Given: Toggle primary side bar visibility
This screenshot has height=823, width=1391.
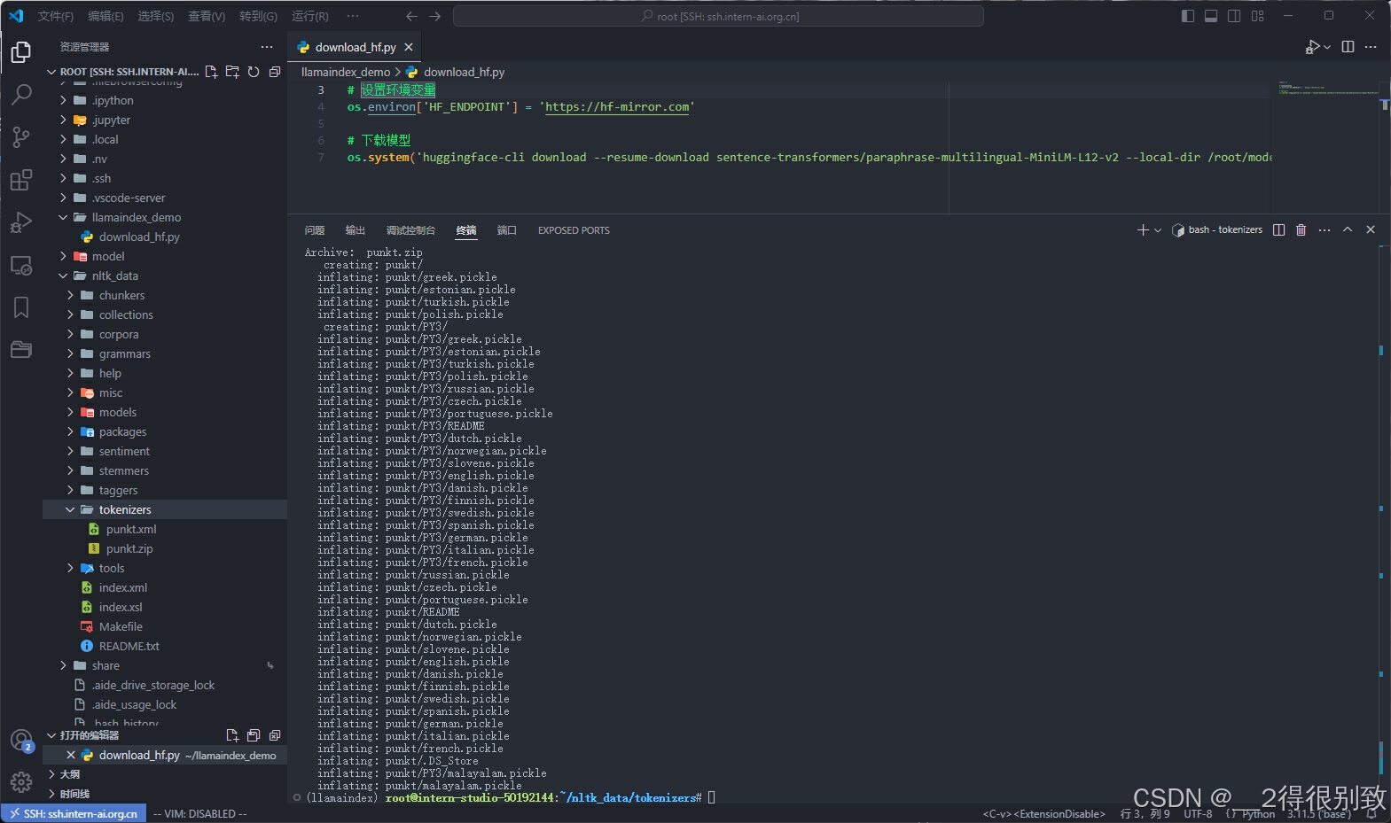Looking at the screenshot, I should pyautogui.click(x=1188, y=16).
